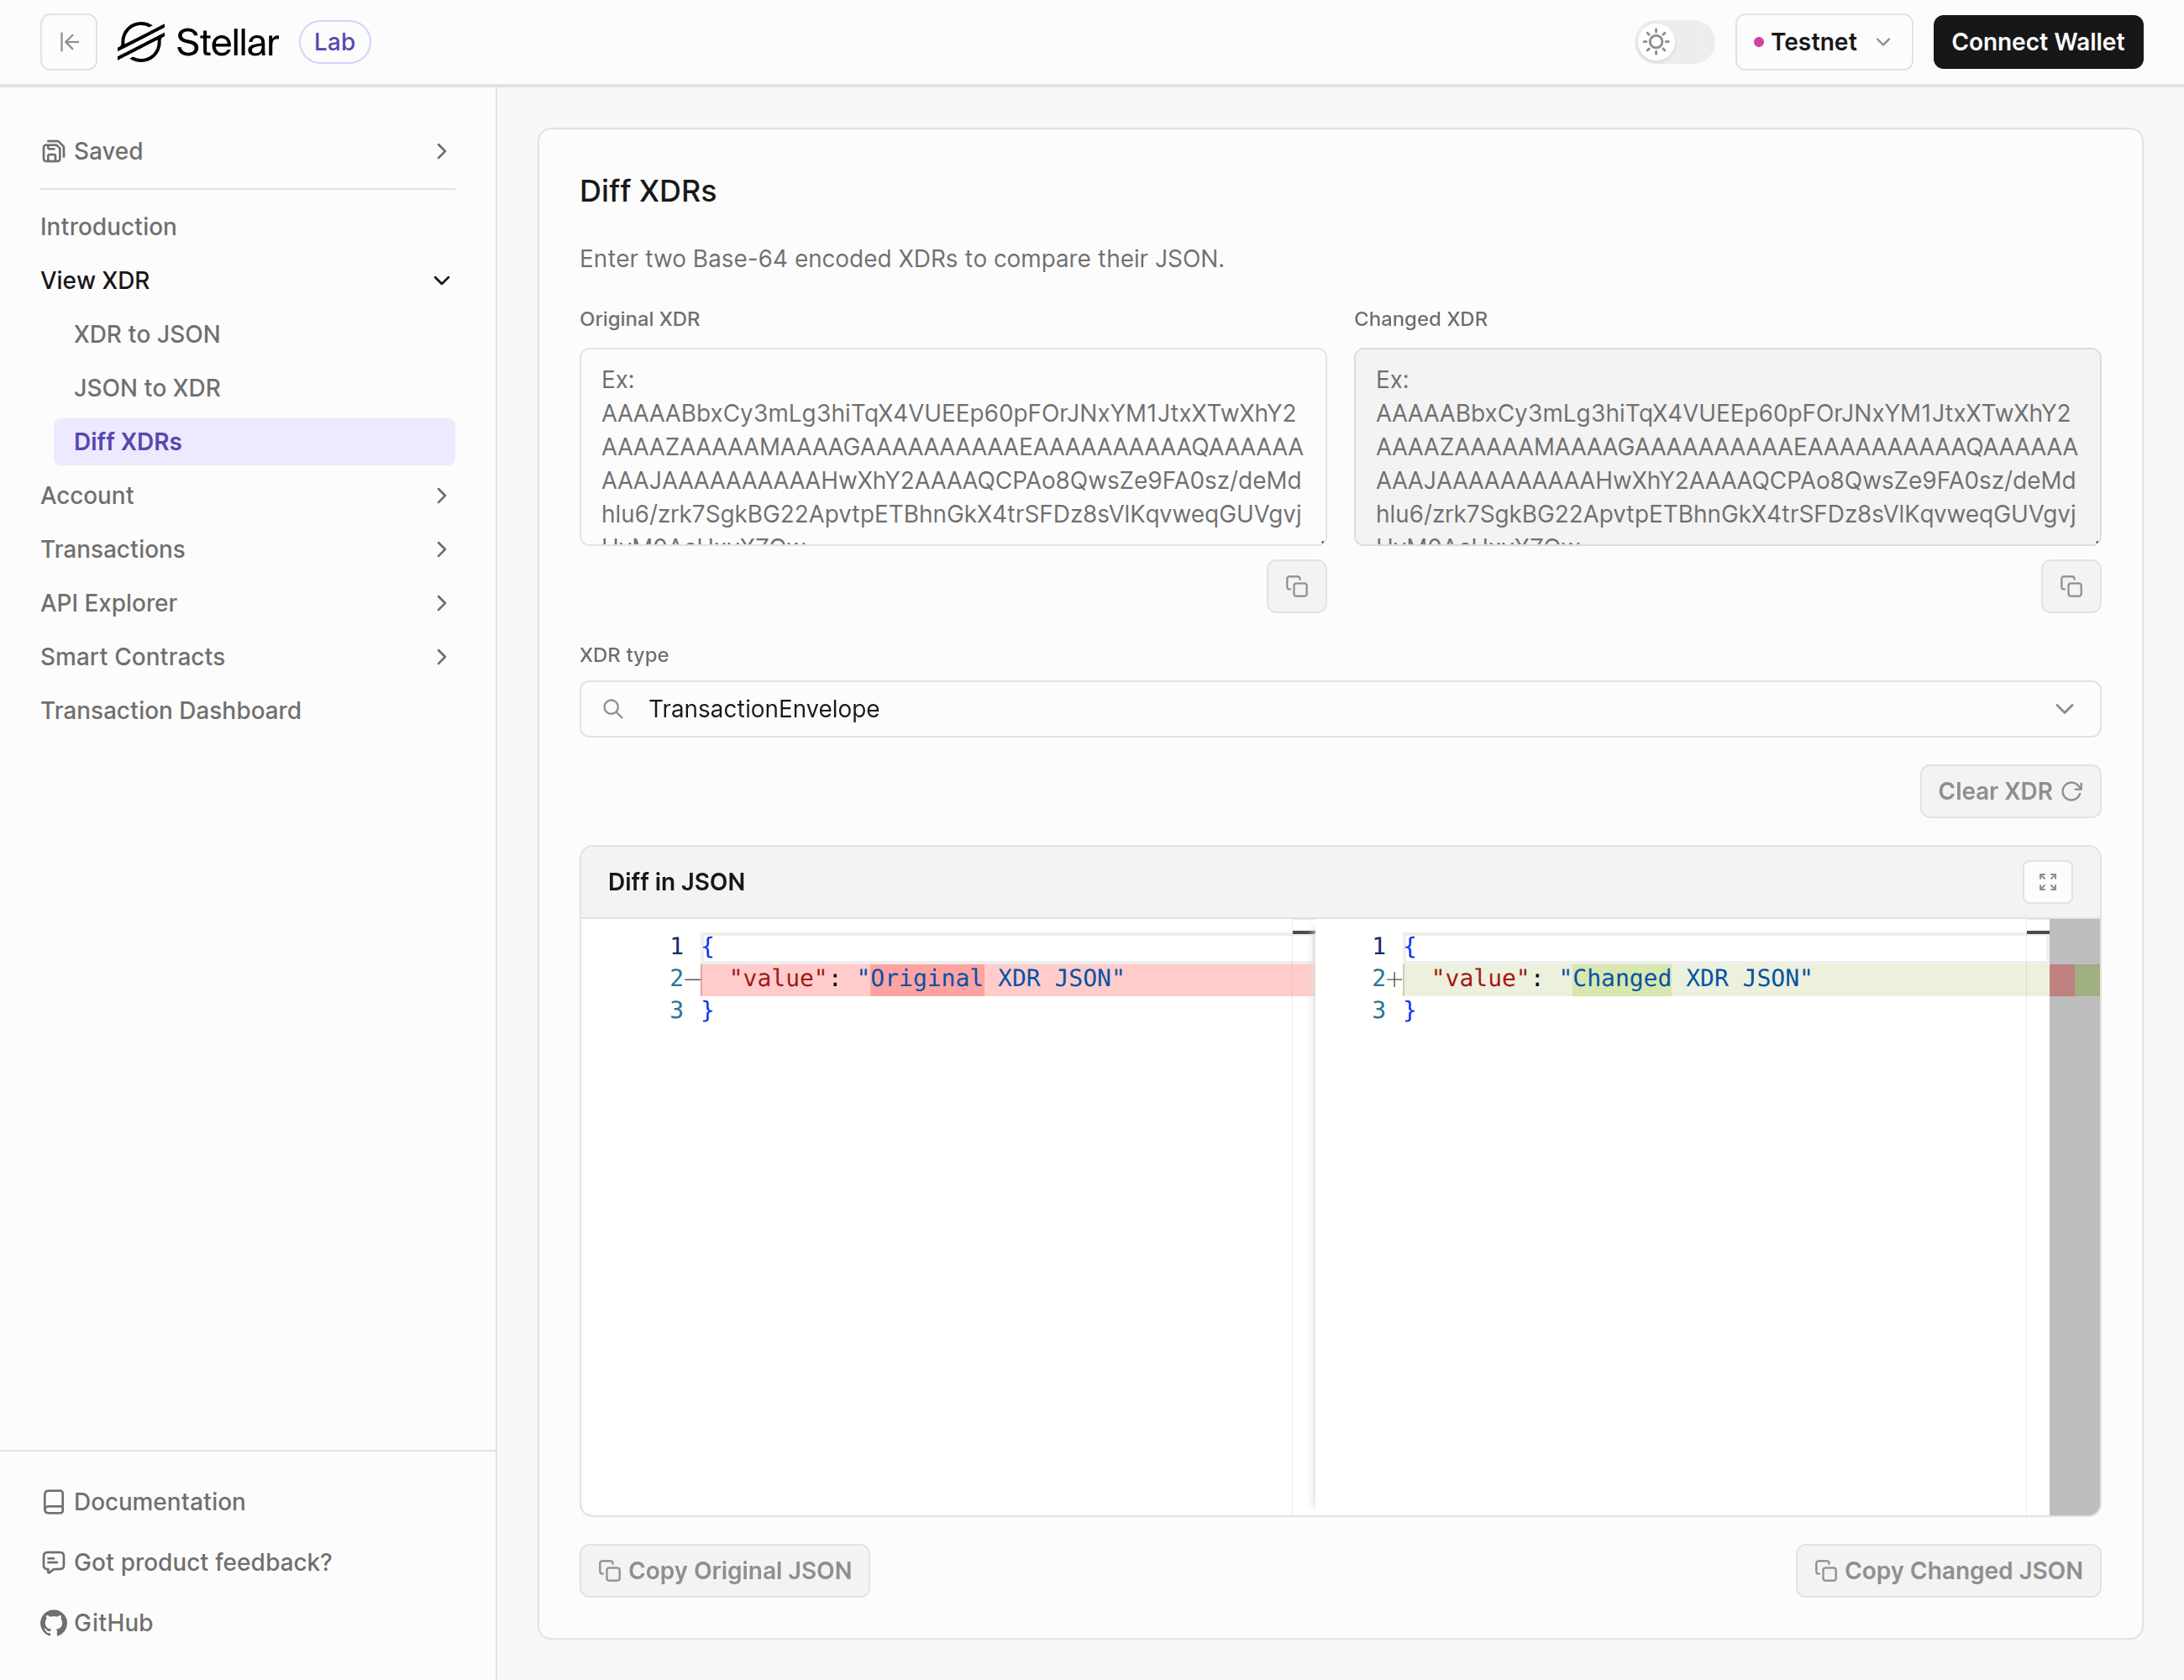Expand Diff in JSON to fullscreen
Viewport: 2184px width, 1680px height.
(2047, 881)
